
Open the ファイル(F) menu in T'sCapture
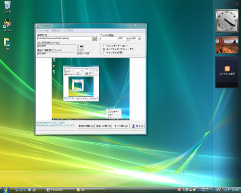point(43,30)
